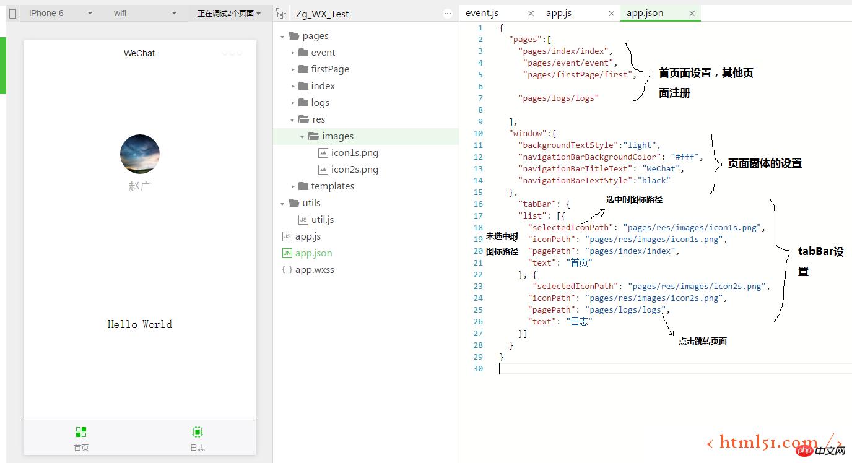
Task: Open util.js file in tree
Action: pos(322,220)
